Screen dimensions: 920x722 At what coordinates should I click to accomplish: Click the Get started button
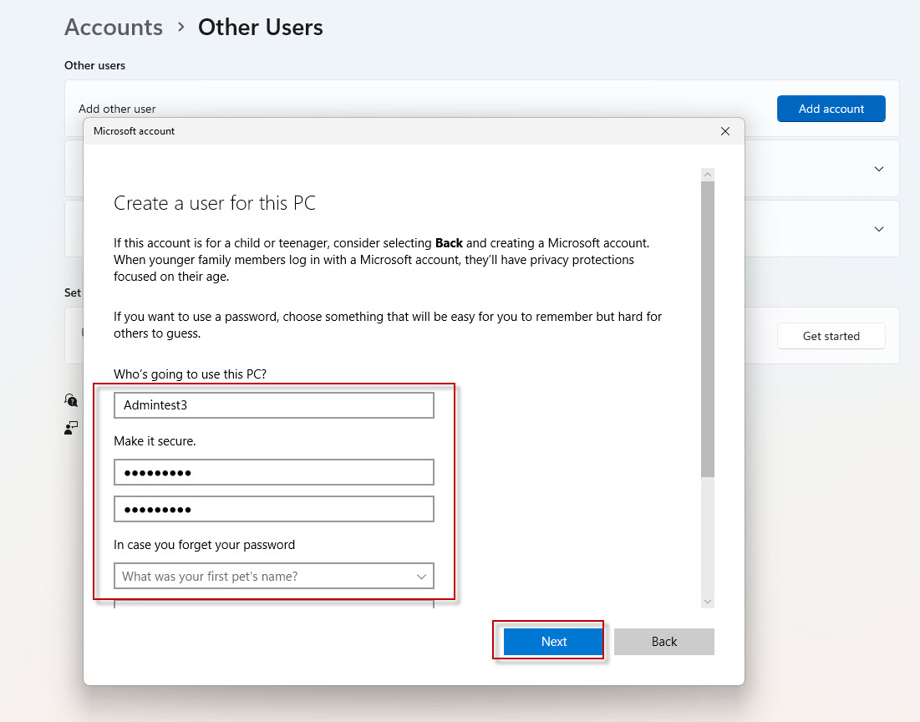[831, 336]
